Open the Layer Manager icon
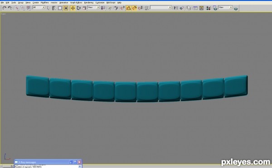The height and width of the screenshot is (168, 272). coord(189,8)
